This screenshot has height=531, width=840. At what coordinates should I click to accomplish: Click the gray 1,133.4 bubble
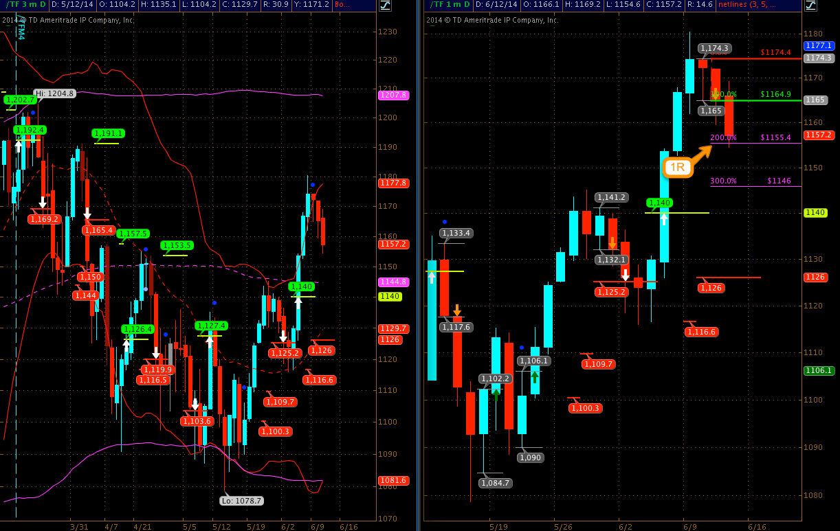[456, 234]
